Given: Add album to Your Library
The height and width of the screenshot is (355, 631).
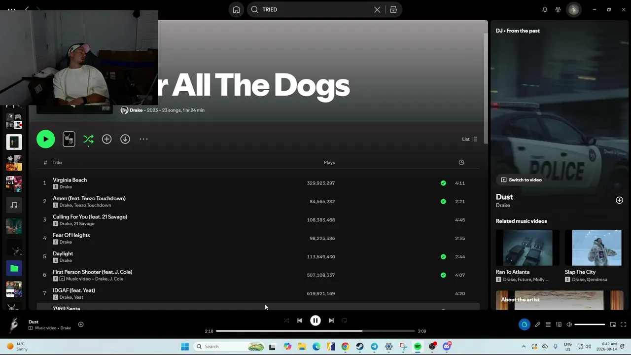Looking at the screenshot, I should tap(106, 139).
